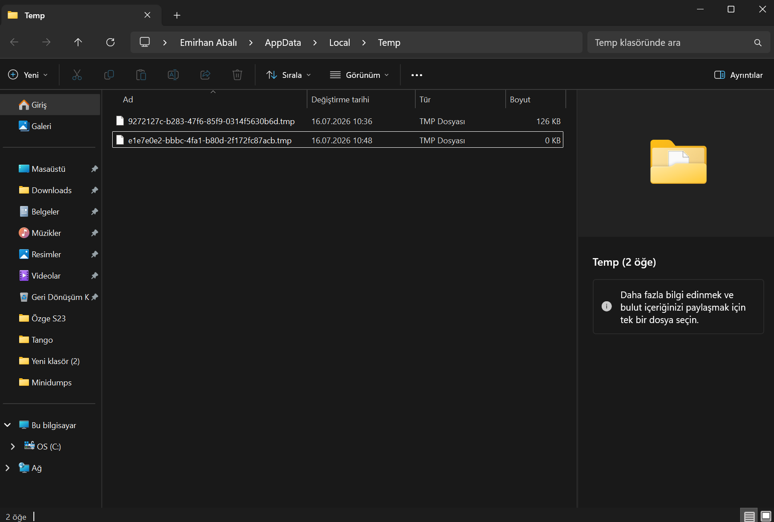This screenshot has width=774, height=522.
Task: Click the Temp breadcrumb segment
Action: pyautogui.click(x=389, y=43)
